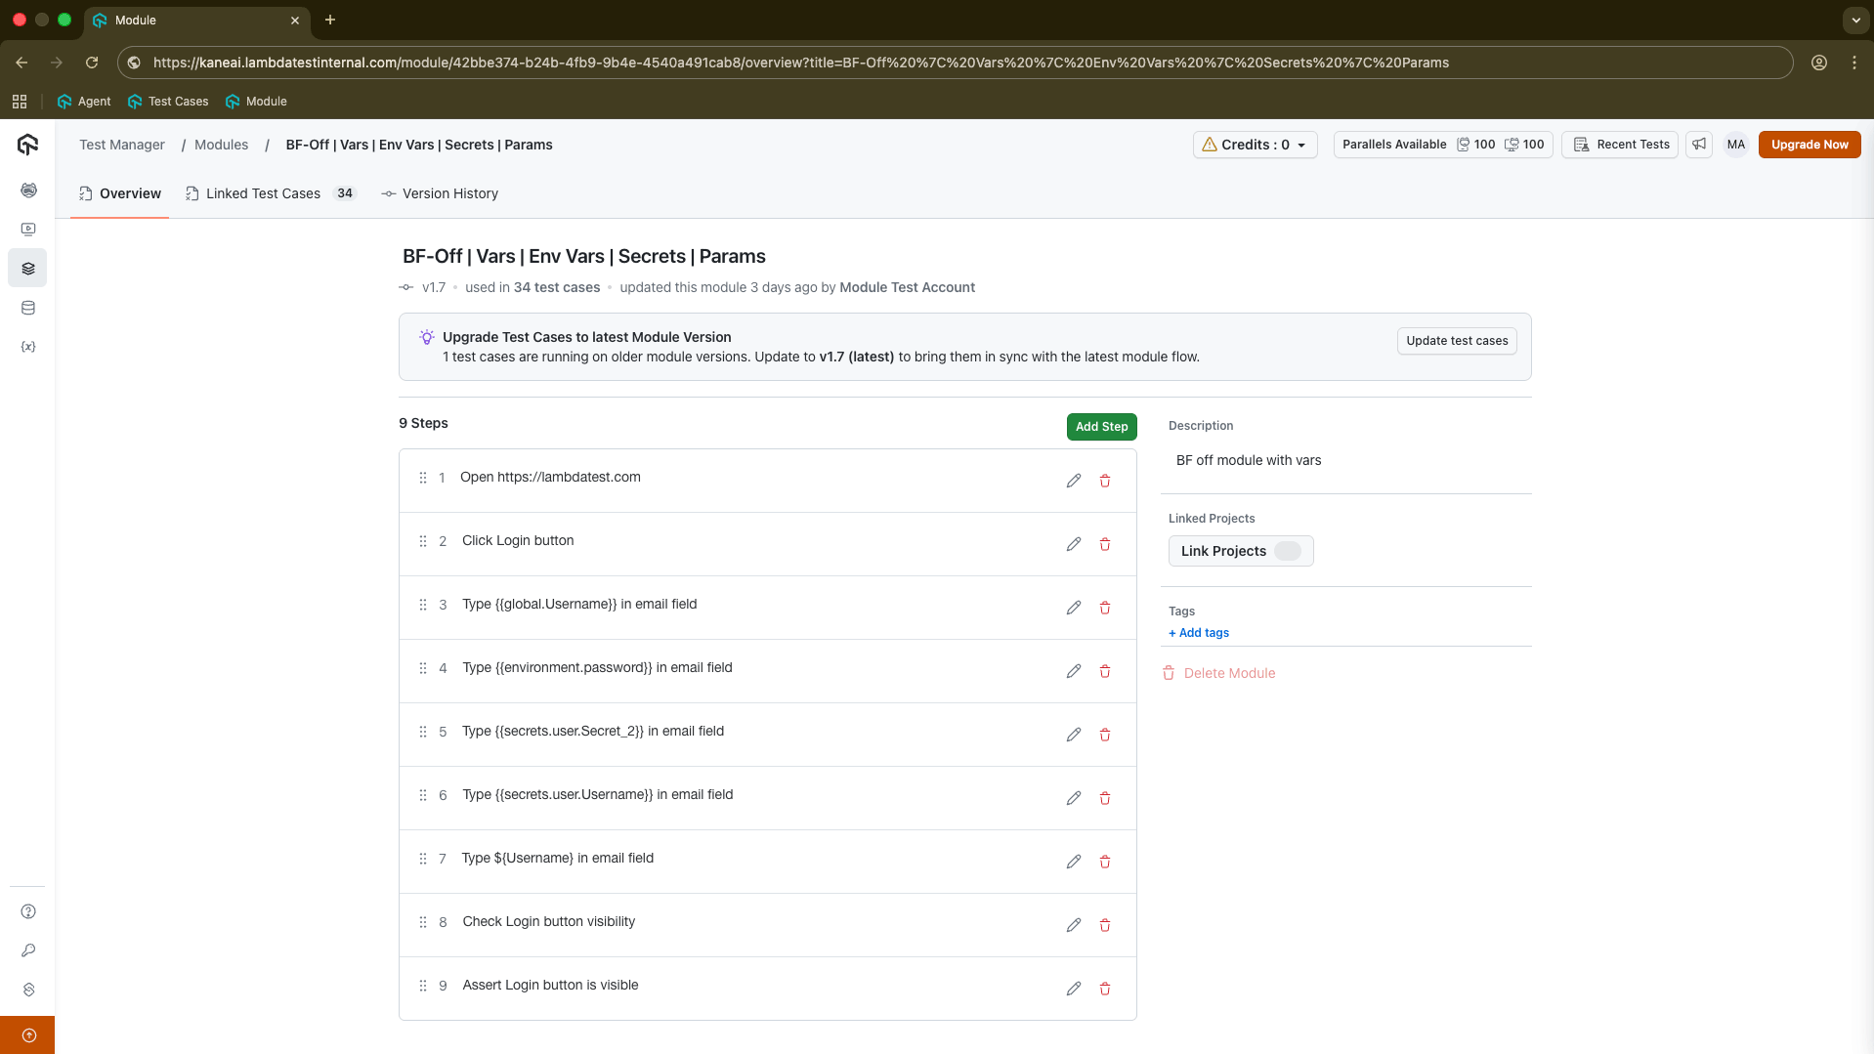
Task: Open the MA user avatar menu
Action: point(1735,145)
